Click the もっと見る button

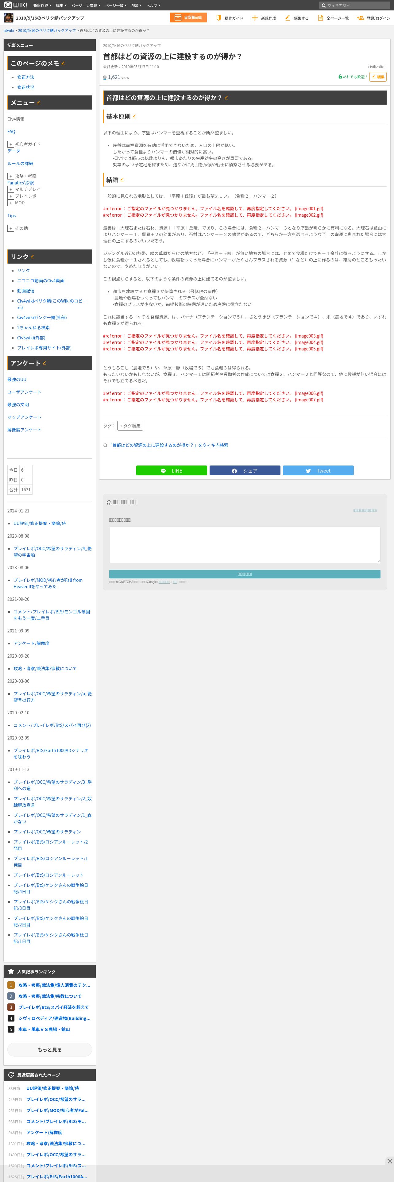click(x=49, y=1050)
